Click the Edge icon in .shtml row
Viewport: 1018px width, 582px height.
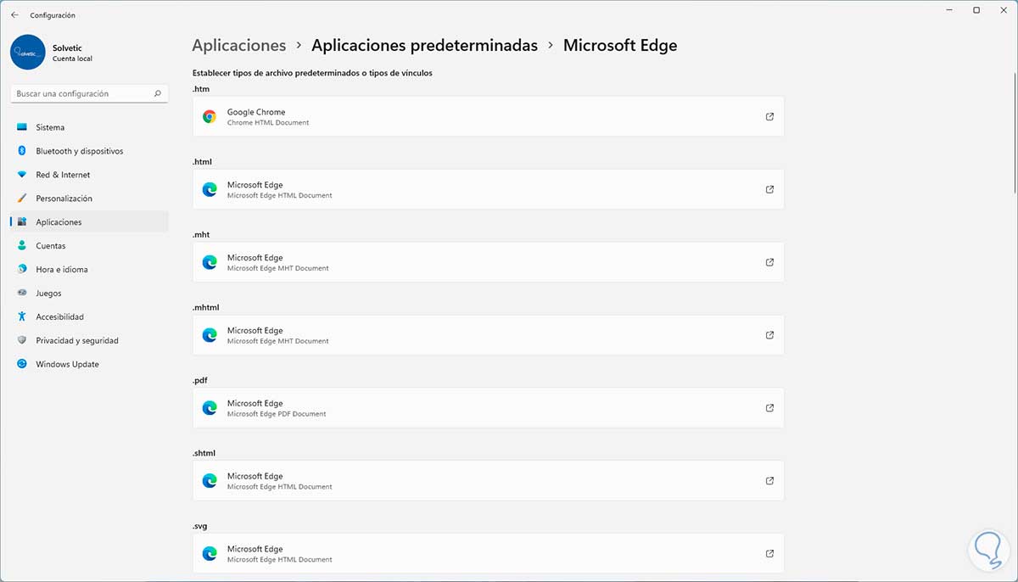click(210, 481)
